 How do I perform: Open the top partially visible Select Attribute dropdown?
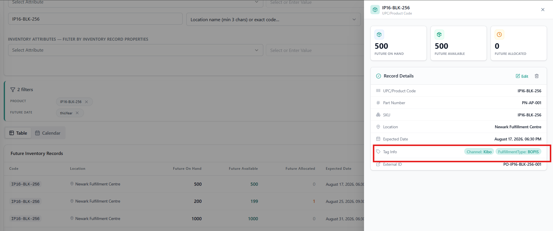pos(136,3)
